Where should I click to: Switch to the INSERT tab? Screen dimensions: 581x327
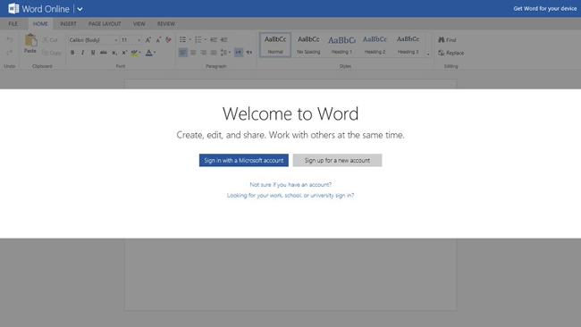click(68, 24)
